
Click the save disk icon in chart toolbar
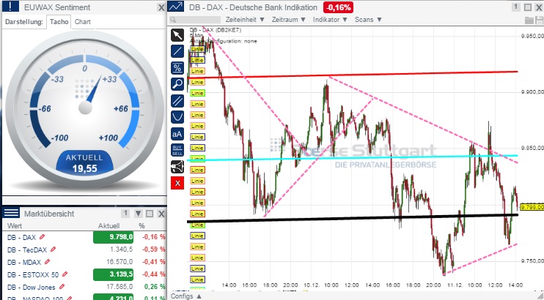pos(539,20)
